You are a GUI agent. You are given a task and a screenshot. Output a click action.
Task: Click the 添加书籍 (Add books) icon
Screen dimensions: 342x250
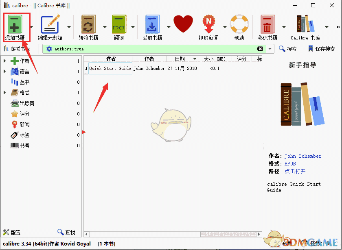coord(16,24)
